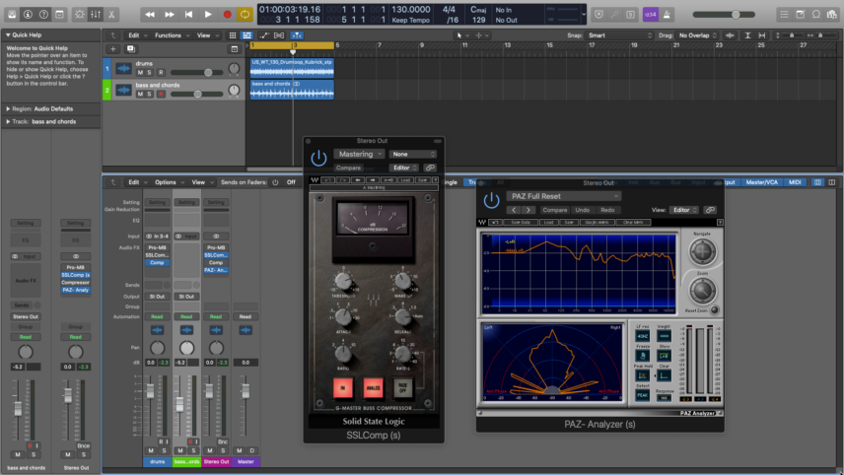Toggle the Catch playhead icon
844x475 pixels.
click(297, 35)
